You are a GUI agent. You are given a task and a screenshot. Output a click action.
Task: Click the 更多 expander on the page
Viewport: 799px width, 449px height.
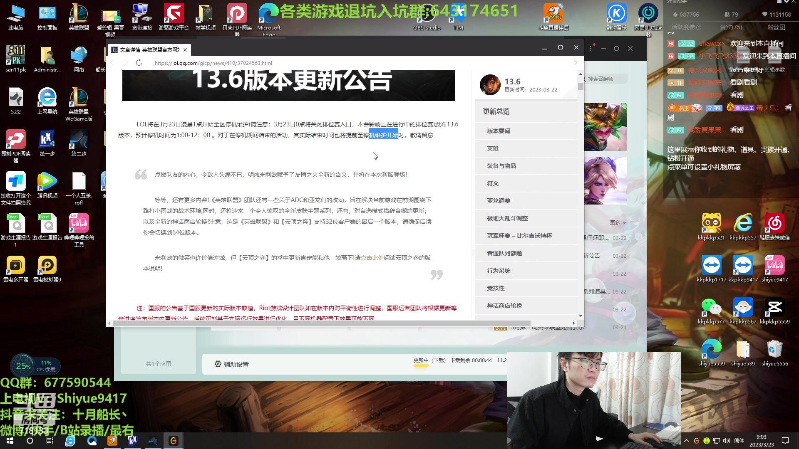tap(615, 222)
